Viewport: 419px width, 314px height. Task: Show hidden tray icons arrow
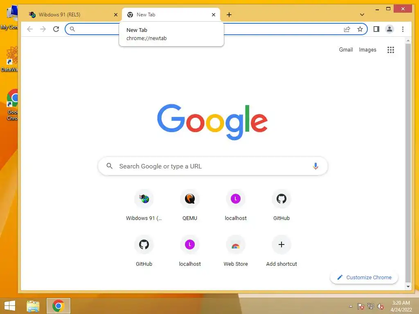point(351,306)
